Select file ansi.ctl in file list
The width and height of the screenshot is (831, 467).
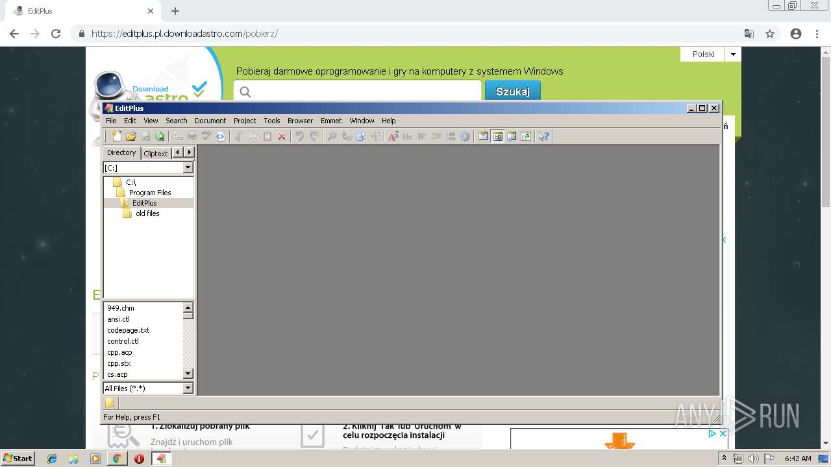[119, 319]
